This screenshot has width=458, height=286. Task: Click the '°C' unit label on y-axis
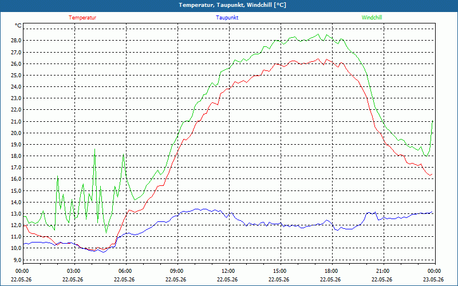18,26
